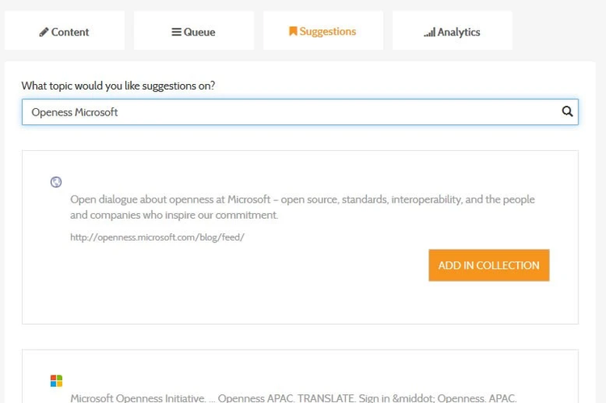Viewport: 606px width, 403px height.
Task: Go to the Analytics tab
Action: coord(452,31)
